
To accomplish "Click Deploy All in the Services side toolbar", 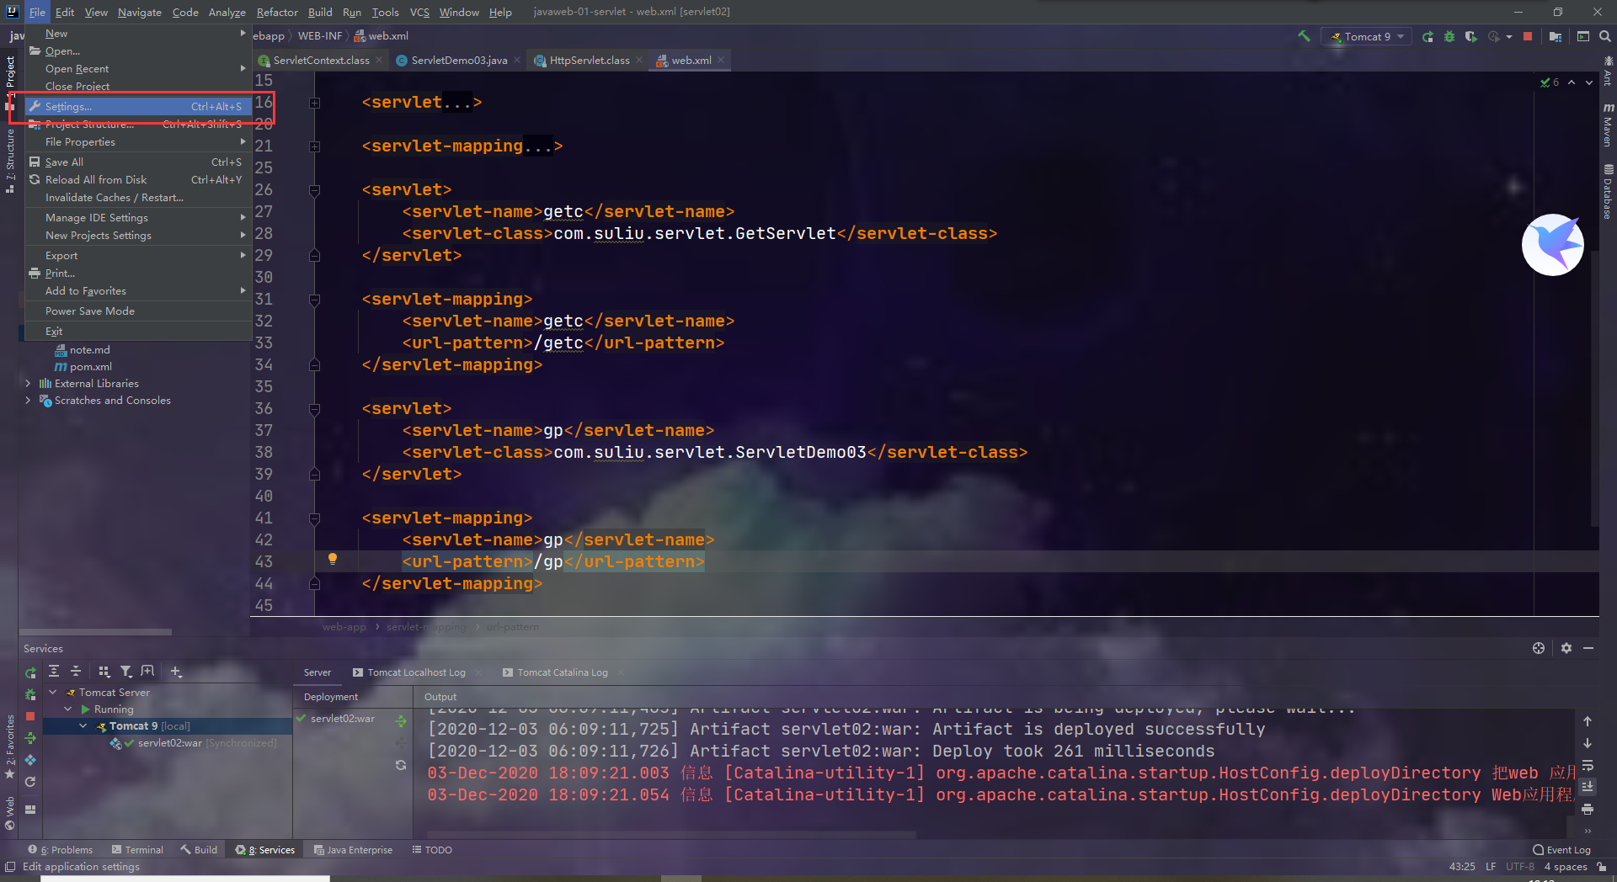I will (30, 738).
